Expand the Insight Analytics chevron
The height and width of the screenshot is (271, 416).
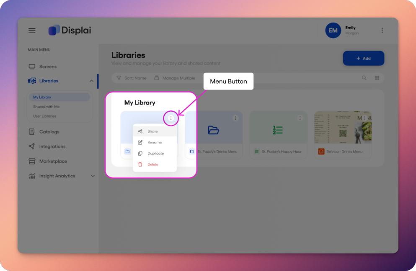(x=93, y=176)
